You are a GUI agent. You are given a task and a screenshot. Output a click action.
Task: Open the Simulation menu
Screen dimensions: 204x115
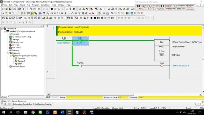pyautogui.click(x=45, y=5)
